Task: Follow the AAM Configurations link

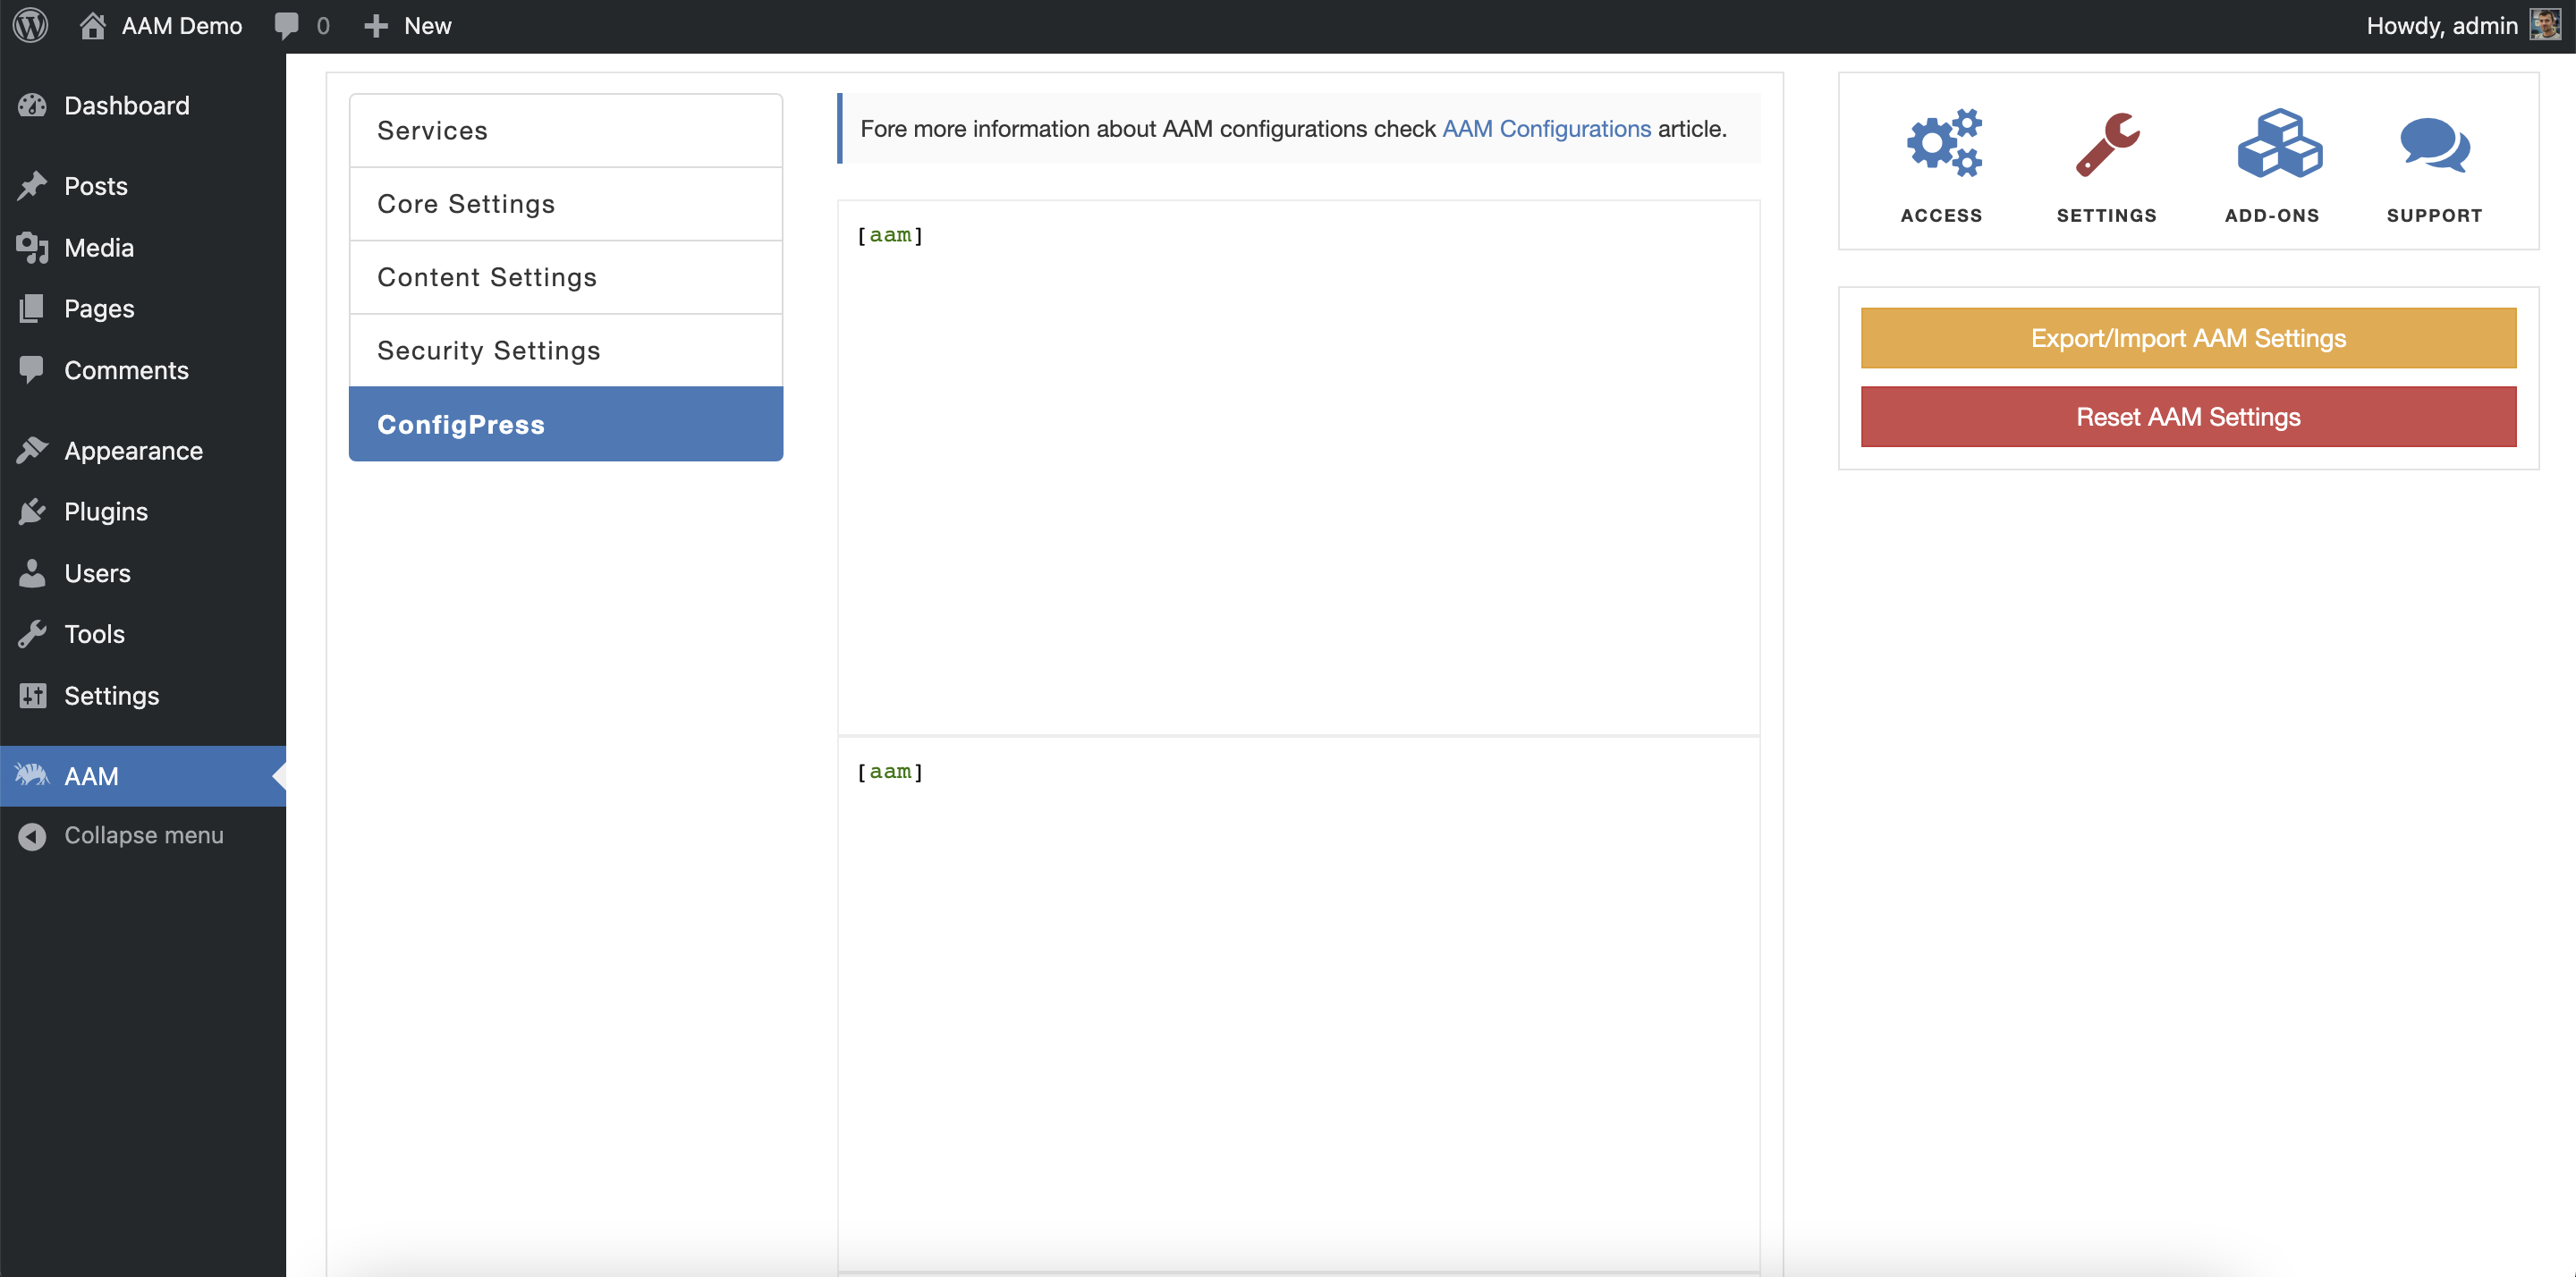Action: 1546,128
